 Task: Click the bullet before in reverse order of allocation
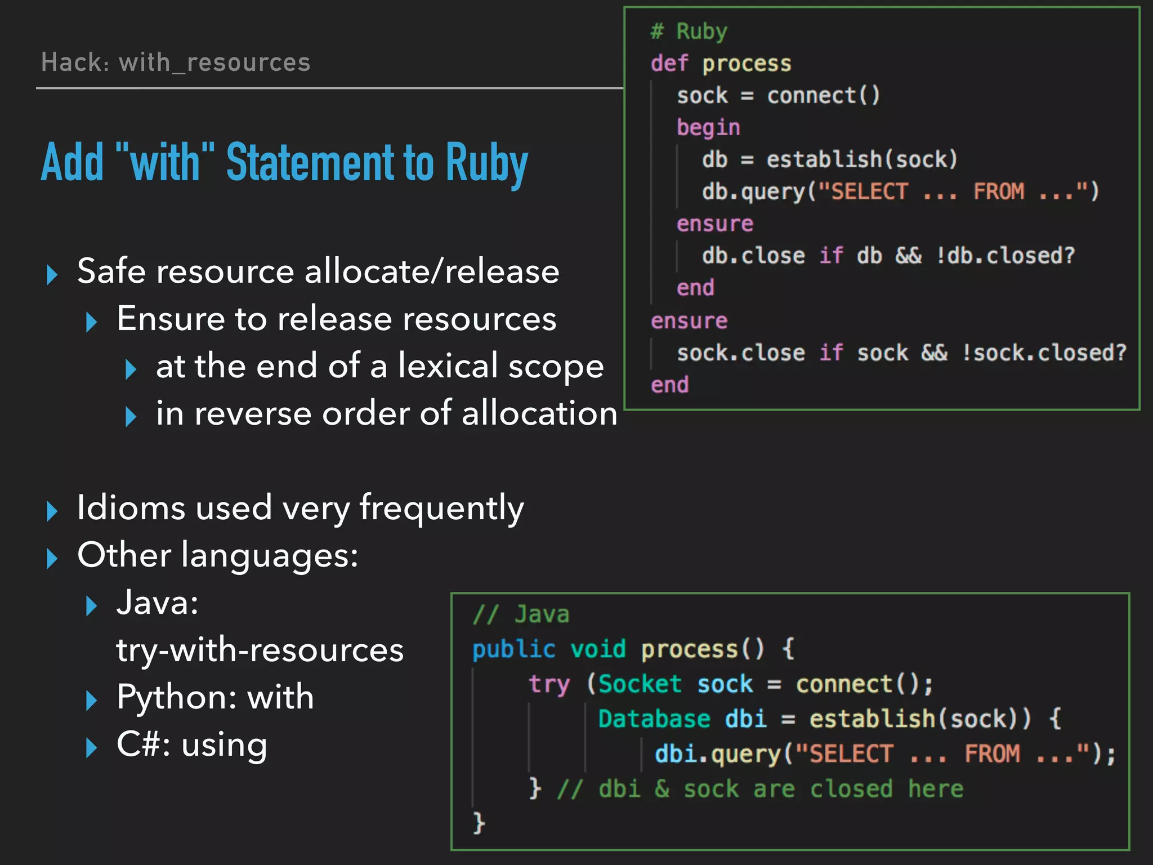pyautogui.click(x=131, y=417)
